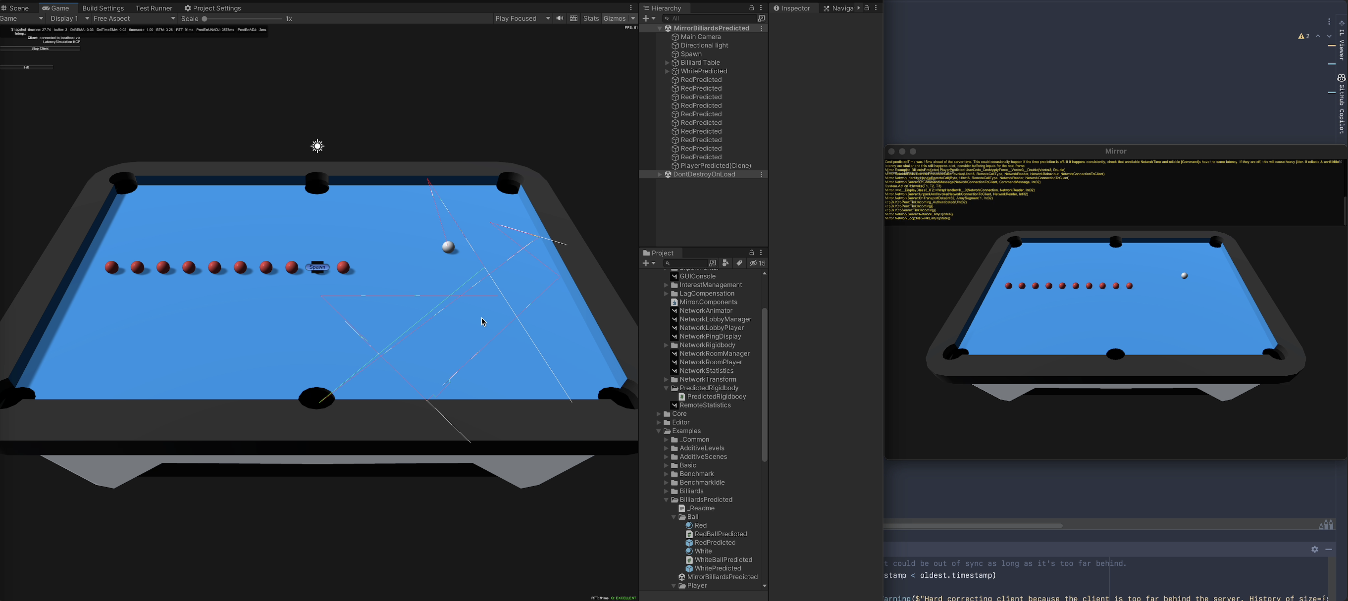This screenshot has height=601, width=1348.
Task: Mute audio with the Game view speaker icon
Action: [x=560, y=18]
